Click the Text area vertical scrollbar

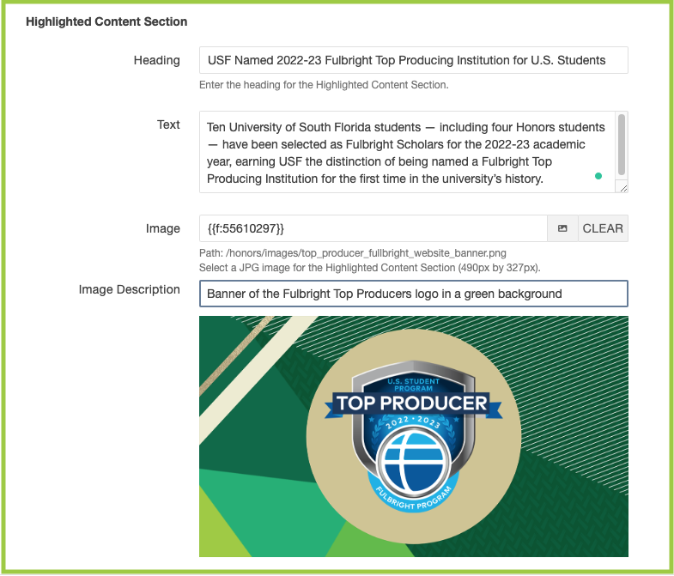[x=622, y=145]
